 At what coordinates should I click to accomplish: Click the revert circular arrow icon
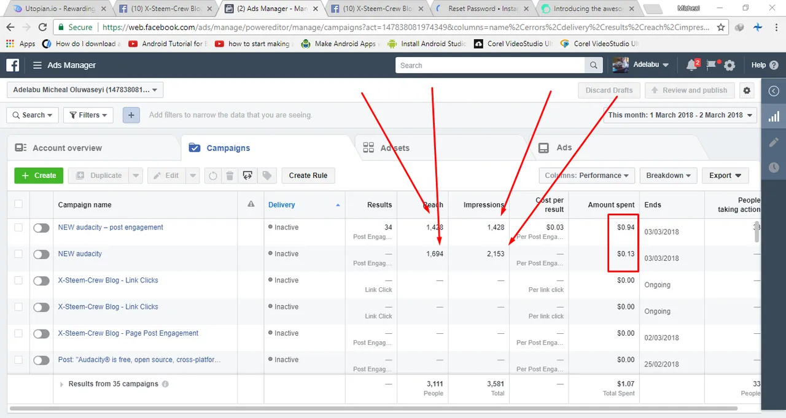point(213,176)
